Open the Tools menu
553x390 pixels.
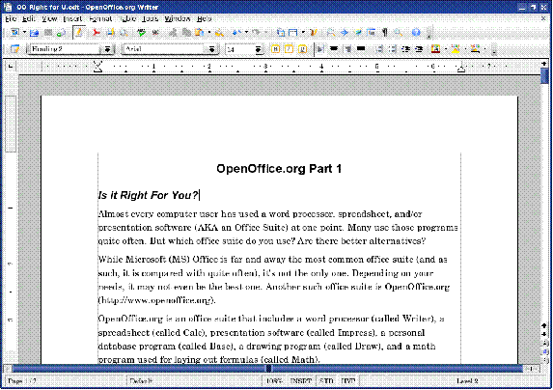tap(151, 18)
